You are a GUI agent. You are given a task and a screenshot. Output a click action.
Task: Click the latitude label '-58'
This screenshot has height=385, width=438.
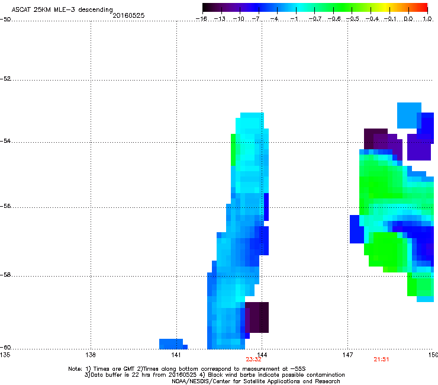click(x=5, y=275)
